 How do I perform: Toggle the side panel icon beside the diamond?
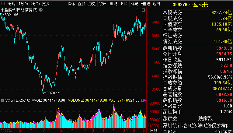coord(143,10)
